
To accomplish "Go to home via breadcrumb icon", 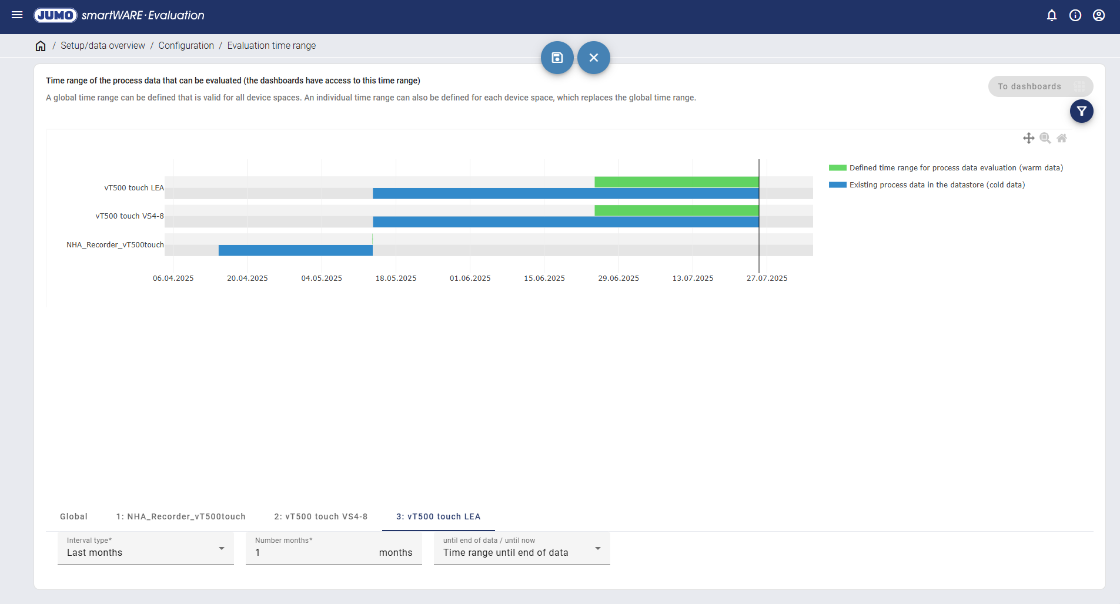I will point(41,46).
